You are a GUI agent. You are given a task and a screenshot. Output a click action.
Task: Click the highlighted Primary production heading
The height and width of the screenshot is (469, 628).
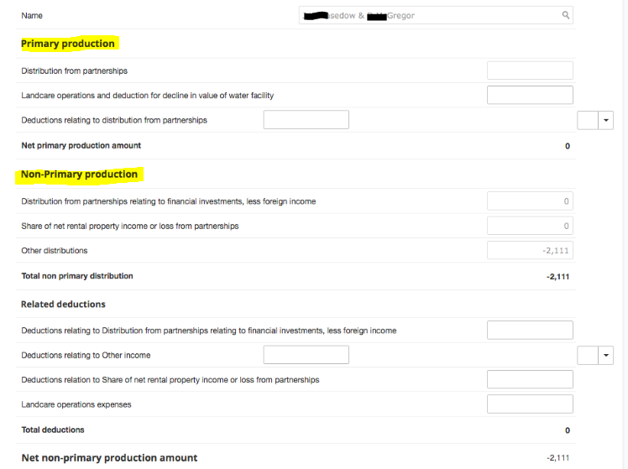click(x=68, y=44)
